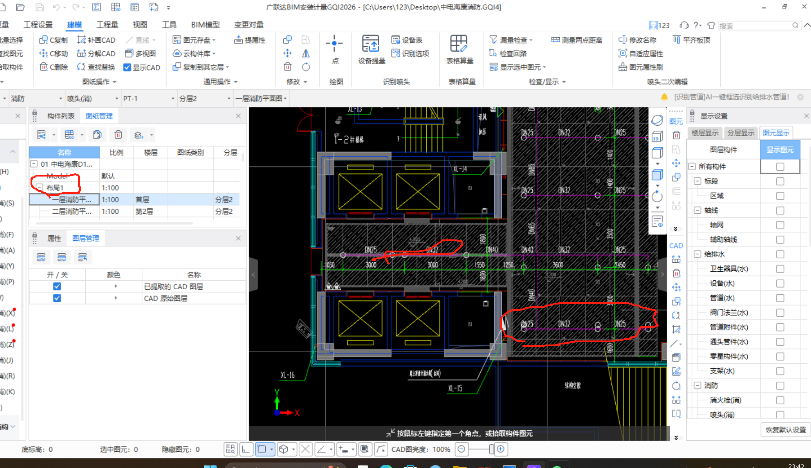Click the 显示图元 column header

click(x=780, y=150)
